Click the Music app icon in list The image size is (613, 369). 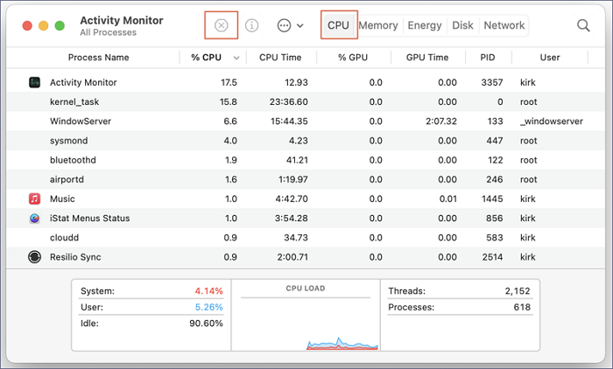tap(34, 198)
